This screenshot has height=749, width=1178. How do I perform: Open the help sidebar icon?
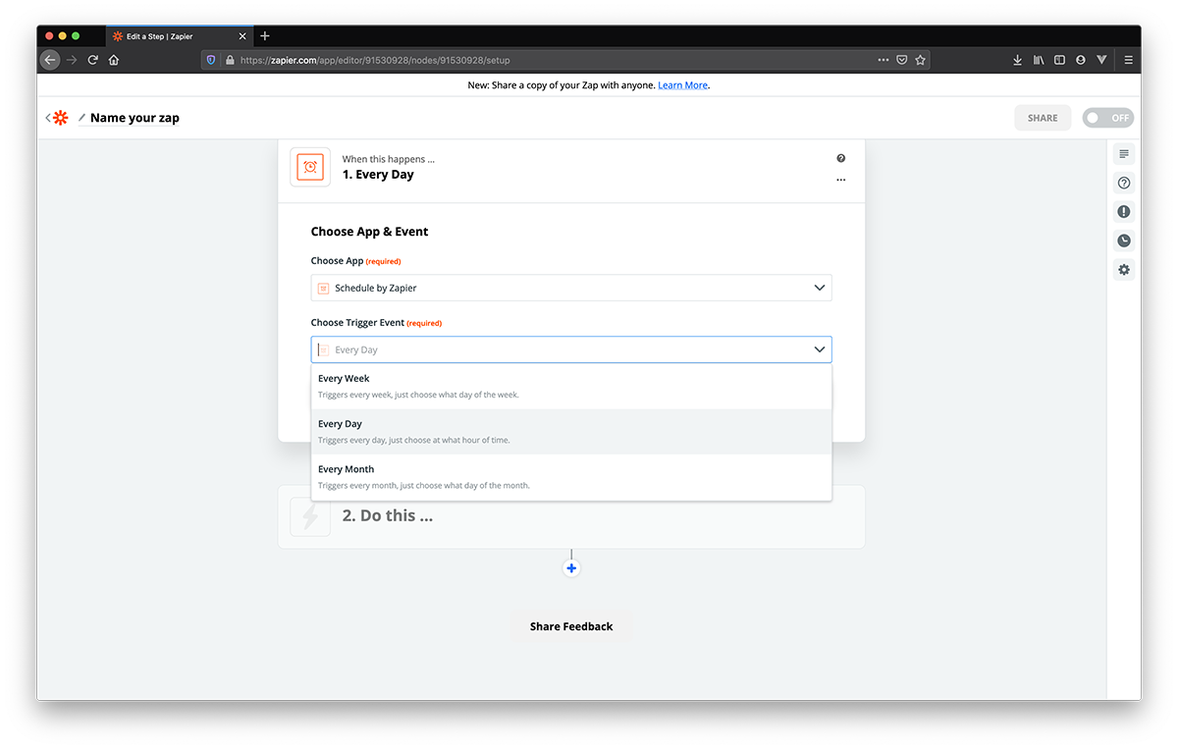[x=1124, y=183]
